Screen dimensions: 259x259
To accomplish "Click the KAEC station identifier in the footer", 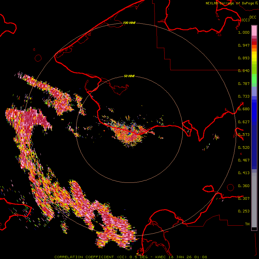I will pos(161,257).
